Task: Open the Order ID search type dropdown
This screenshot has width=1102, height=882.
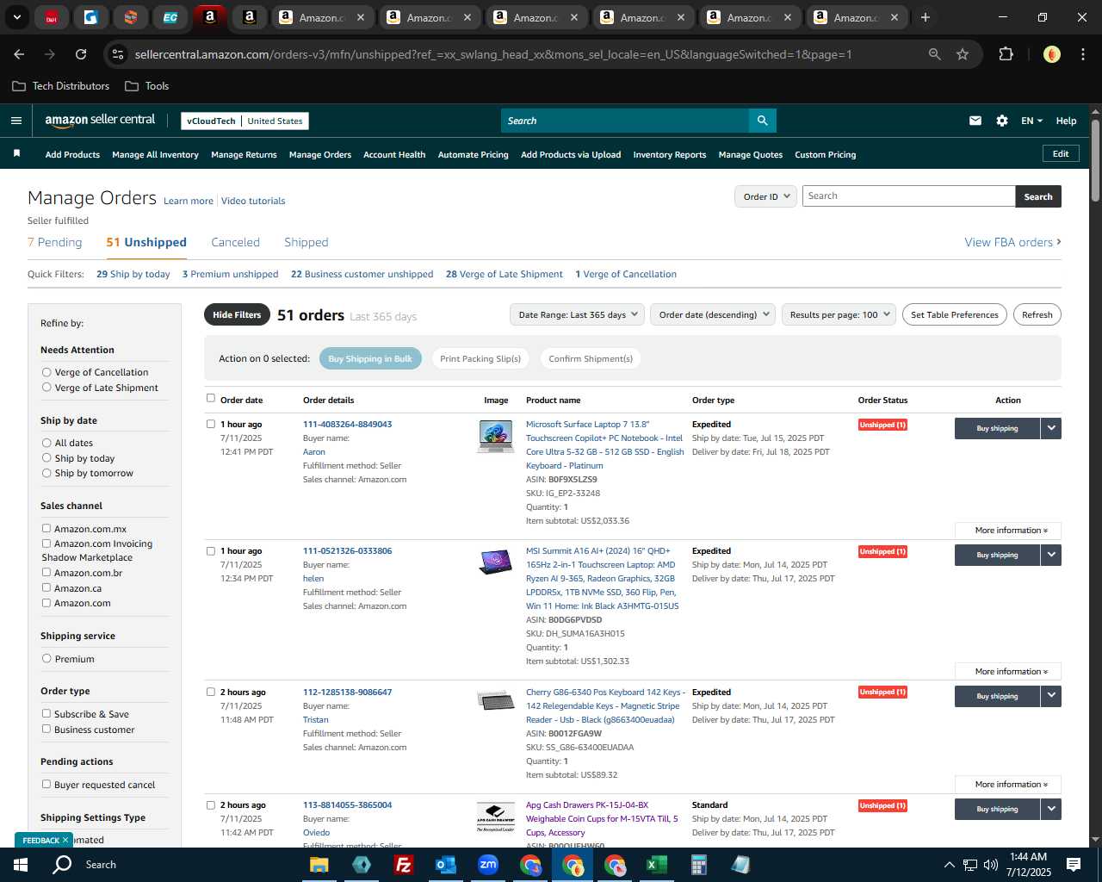Action: pyautogui.click(x=765, y=196)
